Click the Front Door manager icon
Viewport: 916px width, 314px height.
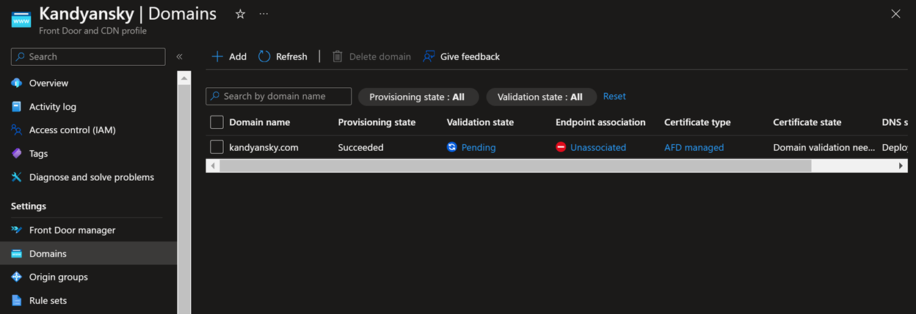tap(17, 230)
